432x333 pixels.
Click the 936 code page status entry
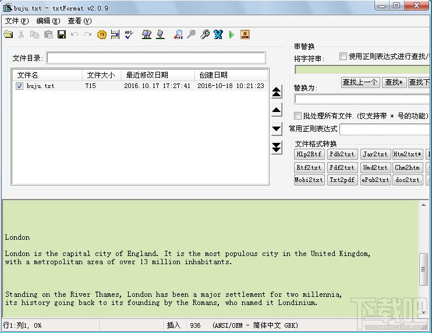click(195, 325)
